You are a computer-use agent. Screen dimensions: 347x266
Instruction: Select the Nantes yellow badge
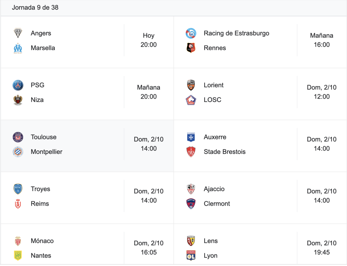18,255
